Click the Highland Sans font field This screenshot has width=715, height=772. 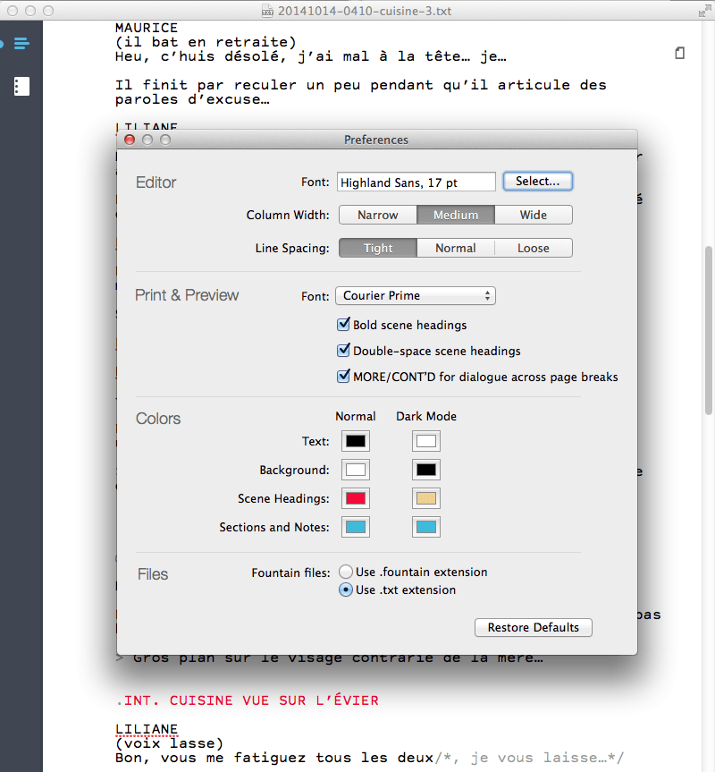pyautogui.click(x=416, y=182)
